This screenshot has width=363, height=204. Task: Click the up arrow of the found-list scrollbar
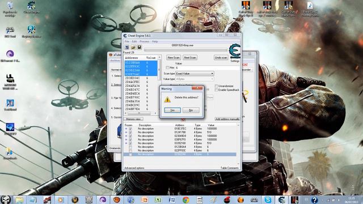159,57
